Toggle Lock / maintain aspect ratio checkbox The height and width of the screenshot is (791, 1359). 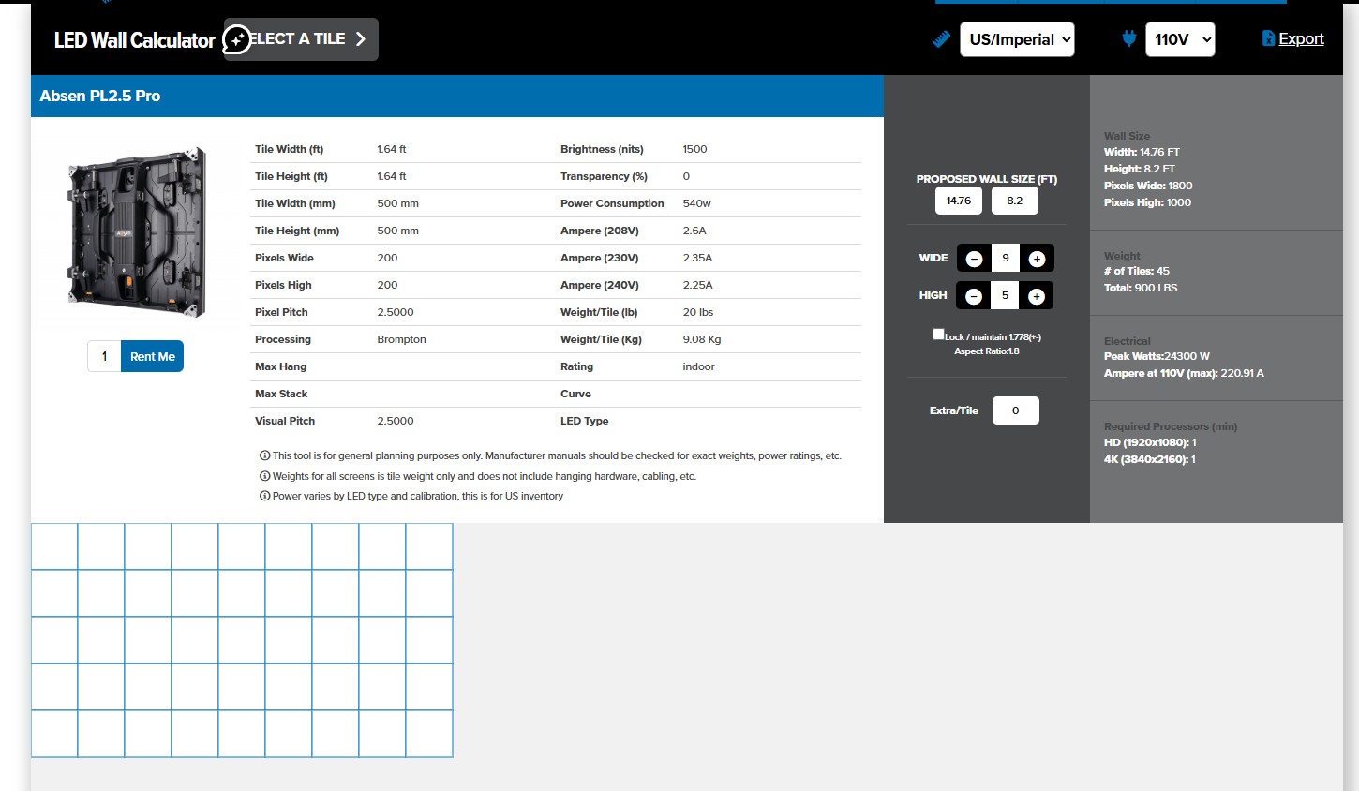pos(938,334)
